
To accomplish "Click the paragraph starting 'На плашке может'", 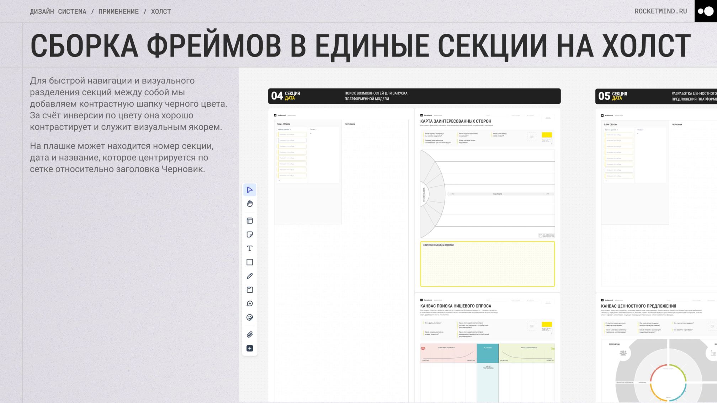I will 122,157.
